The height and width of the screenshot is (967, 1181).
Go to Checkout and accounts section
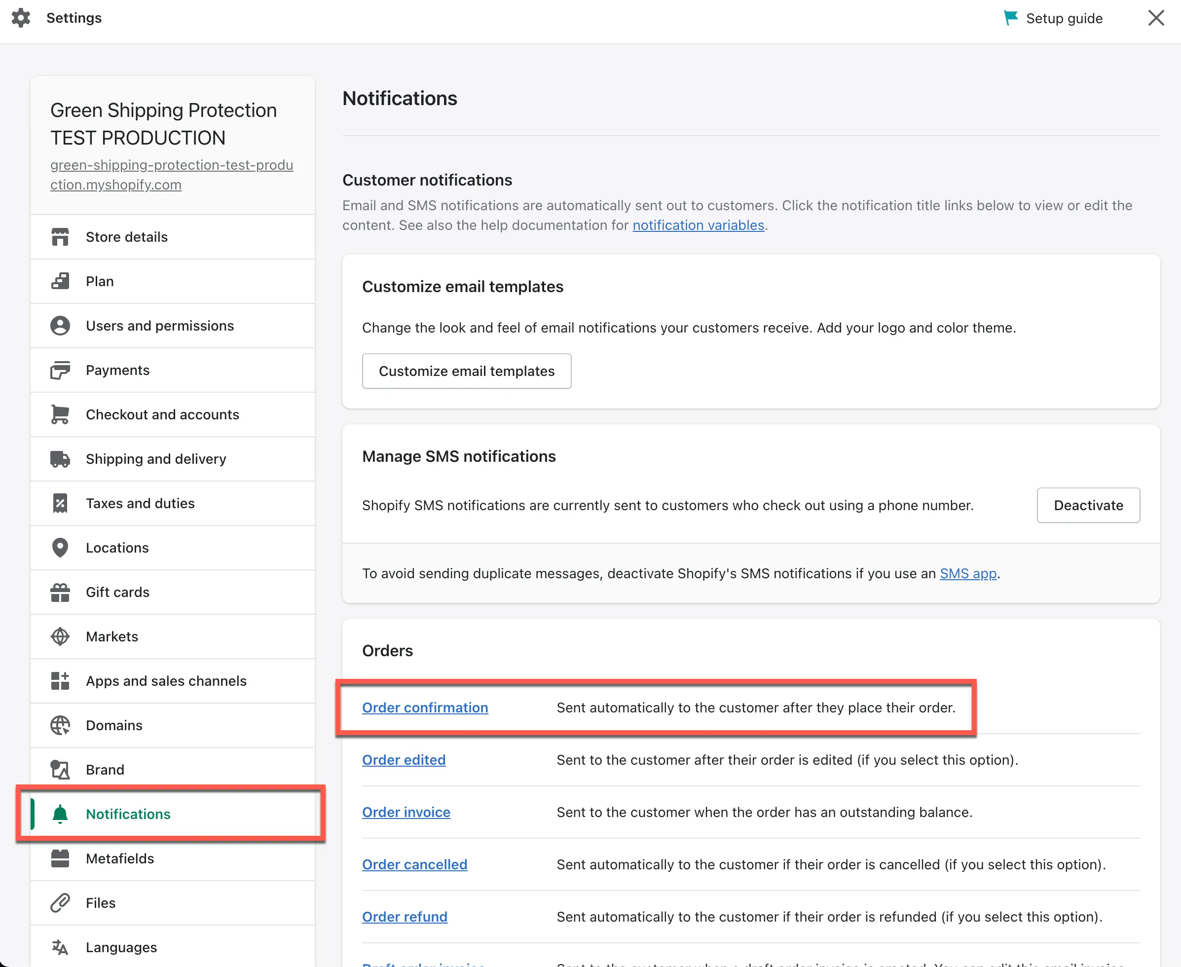(x=162, y=414)
